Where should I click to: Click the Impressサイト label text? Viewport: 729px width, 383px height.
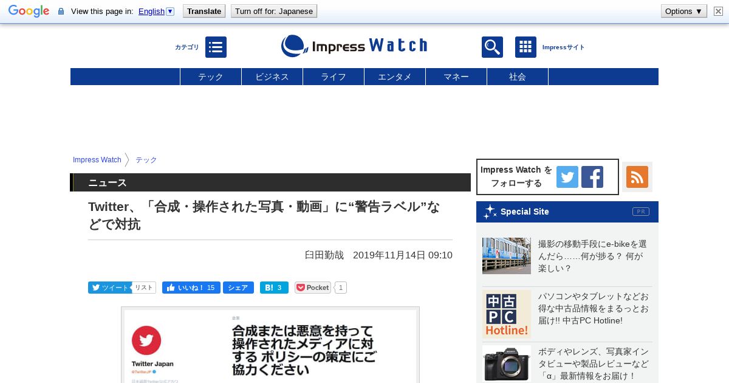[x=563, y=47]
